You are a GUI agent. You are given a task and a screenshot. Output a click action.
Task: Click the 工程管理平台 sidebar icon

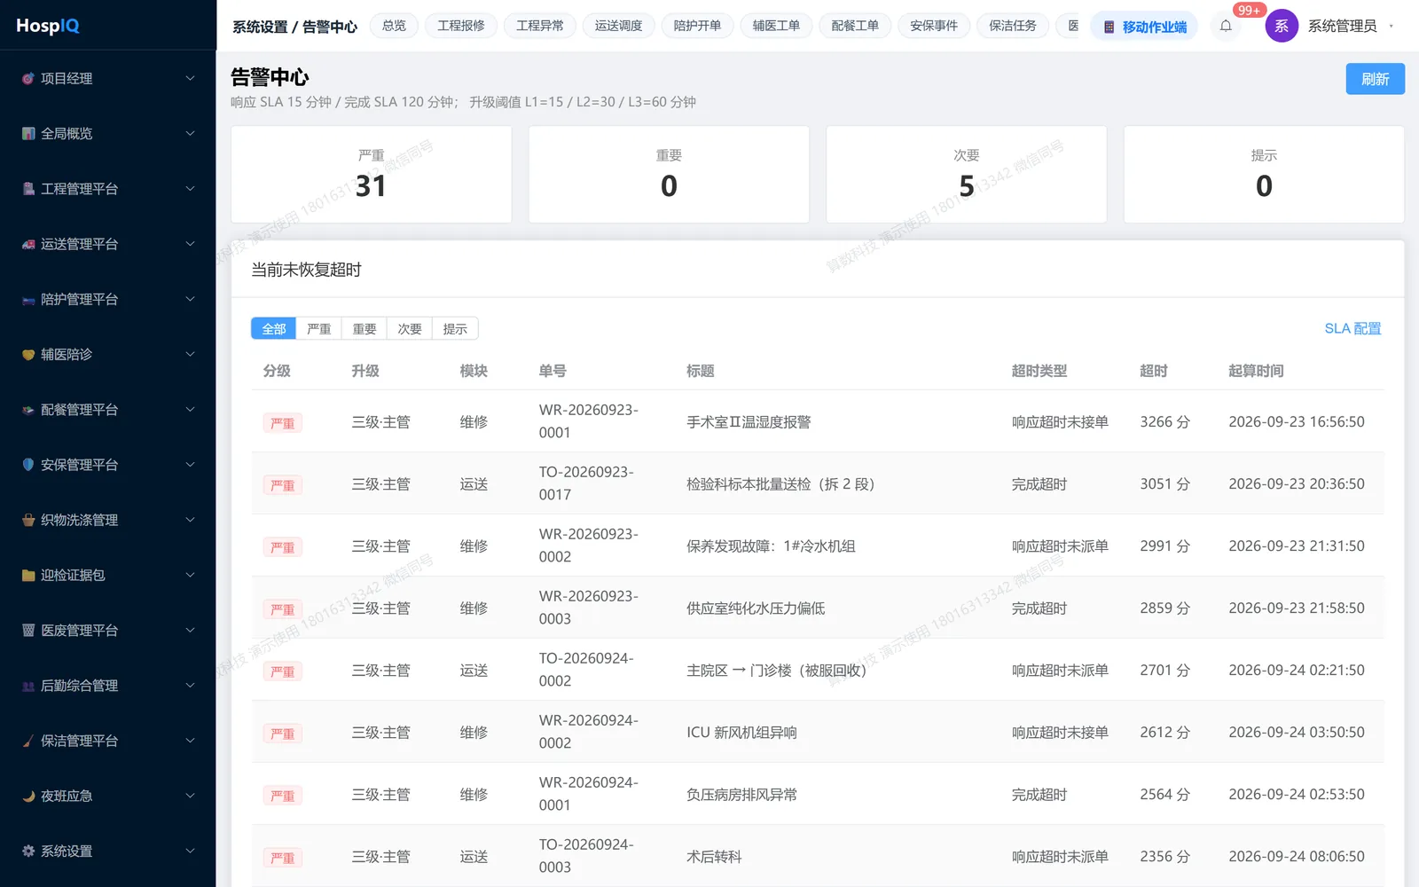28,189
